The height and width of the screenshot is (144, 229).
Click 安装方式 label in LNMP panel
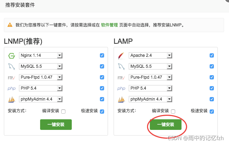click(17, 111)
